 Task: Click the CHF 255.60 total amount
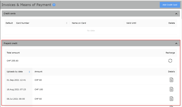point(12,61)
